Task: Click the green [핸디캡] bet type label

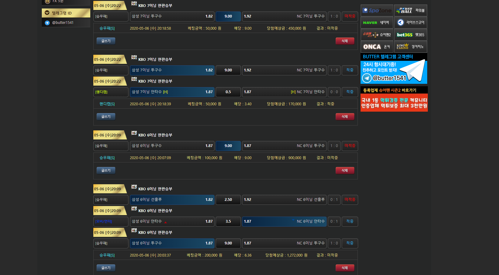Action: 111,92
